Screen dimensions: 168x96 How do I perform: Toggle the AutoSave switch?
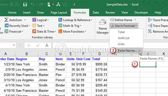pos(14,4)
